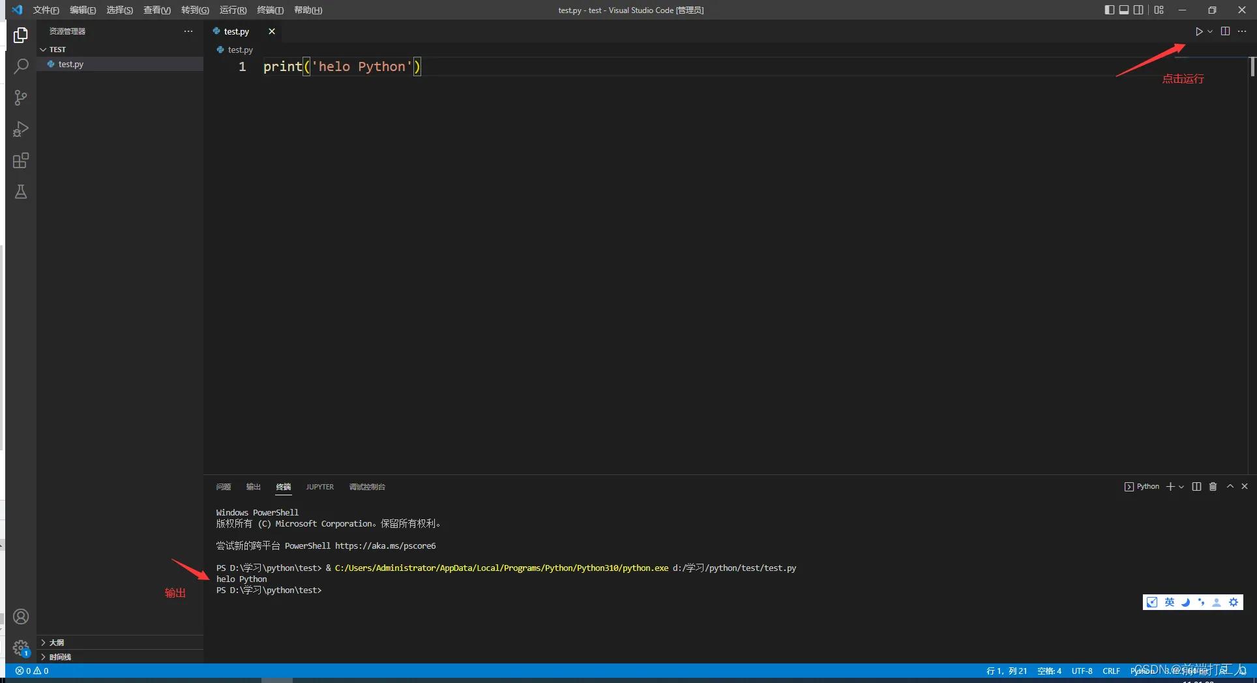Open the Source Control view
1257x683 pixels.
click(x=20, y=98)
